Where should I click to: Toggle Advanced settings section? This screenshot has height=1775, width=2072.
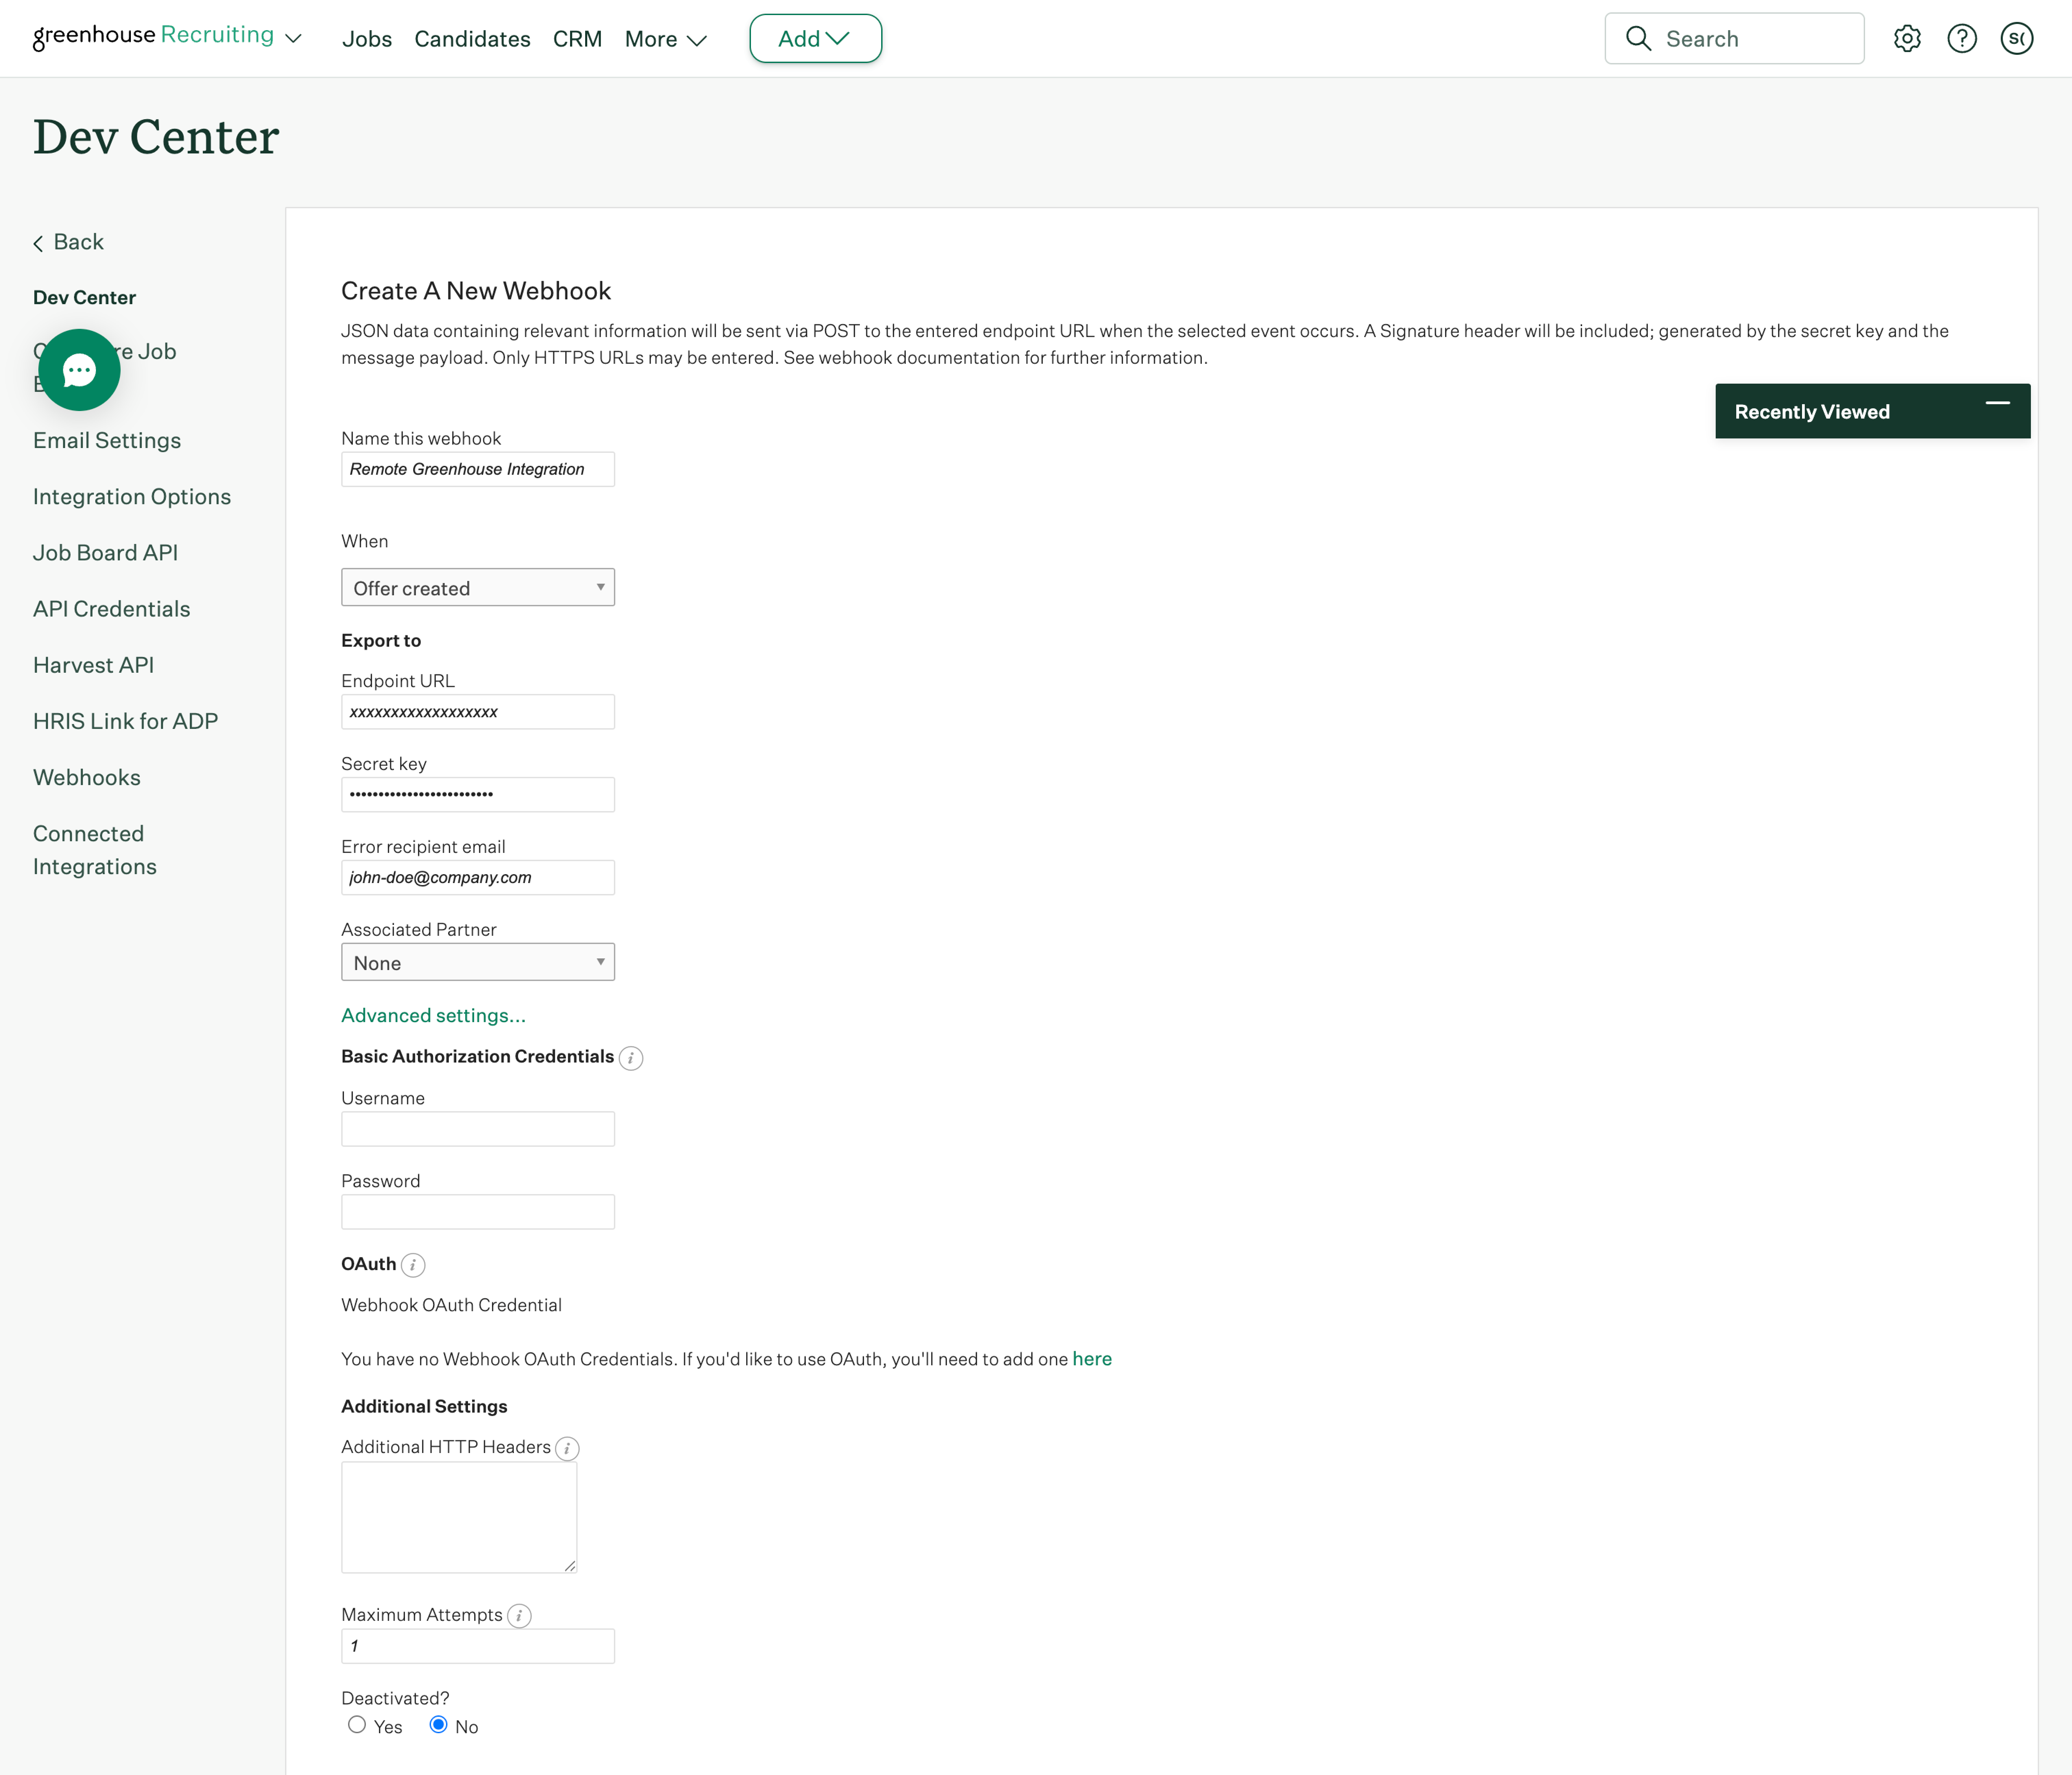pyautogui.click(x=433, y=1016)
